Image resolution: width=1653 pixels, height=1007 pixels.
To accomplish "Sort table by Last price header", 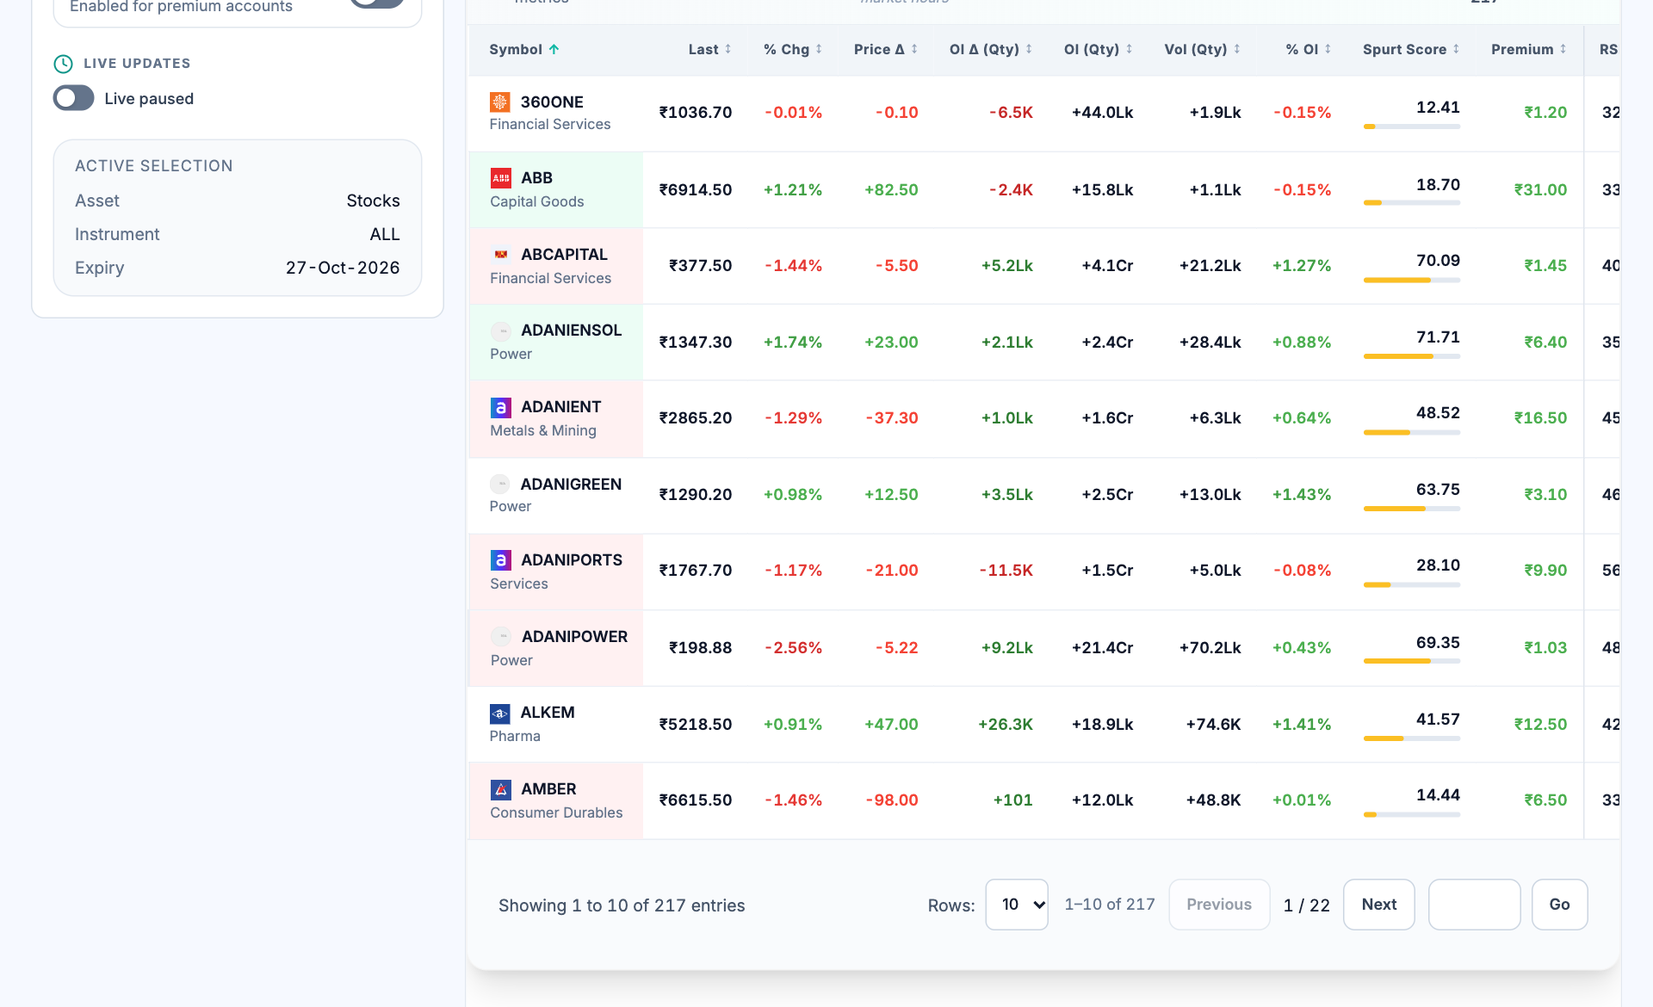I will [x=703, y=49].
